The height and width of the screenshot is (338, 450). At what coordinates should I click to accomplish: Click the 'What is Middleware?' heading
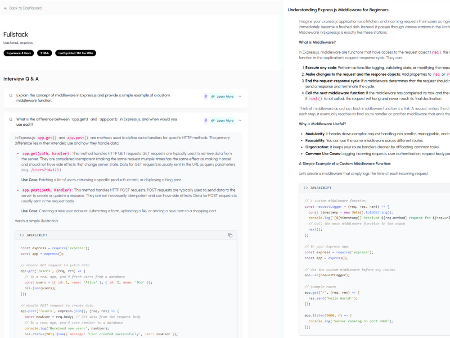coord(317,42)
